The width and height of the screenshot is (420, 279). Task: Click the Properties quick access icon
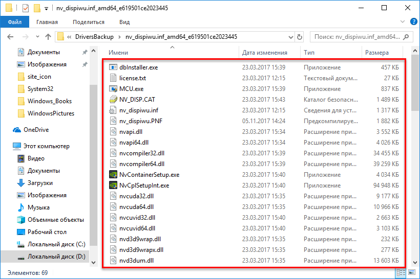(26, 8)
